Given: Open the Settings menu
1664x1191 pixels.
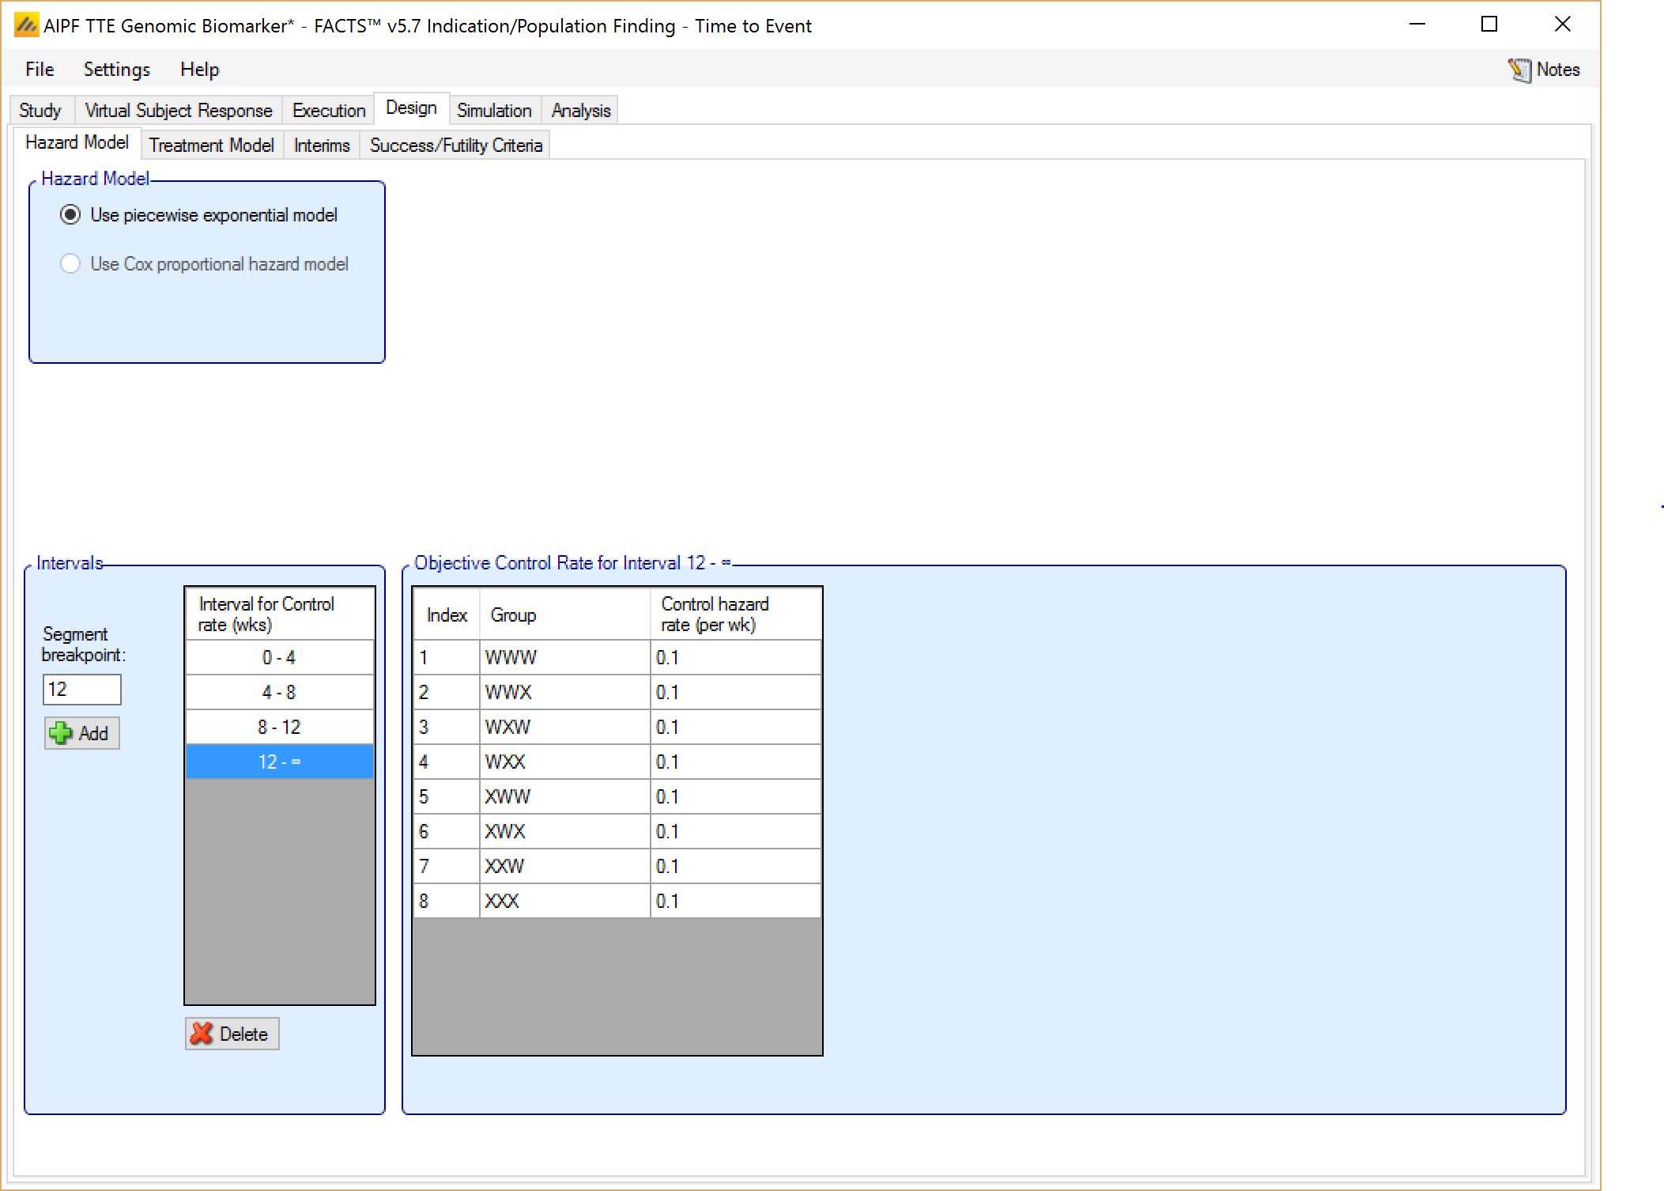Looking at the screenshot, I should [x=116, y=70].
